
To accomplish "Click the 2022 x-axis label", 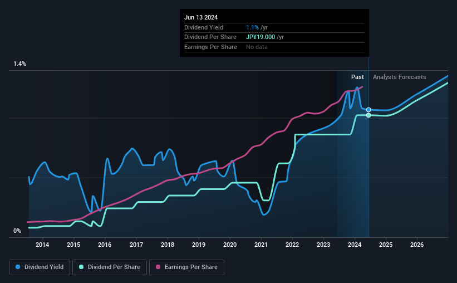I will coord(292,245).
